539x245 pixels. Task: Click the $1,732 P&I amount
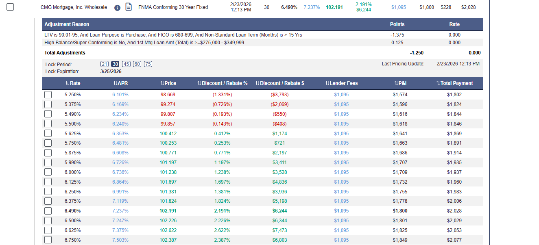coord(400,182)
